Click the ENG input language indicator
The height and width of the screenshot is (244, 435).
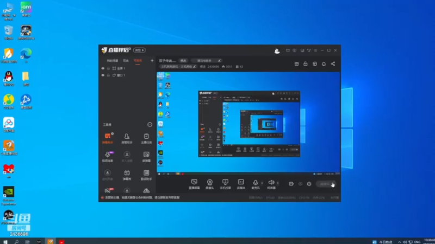click(417, 242)
